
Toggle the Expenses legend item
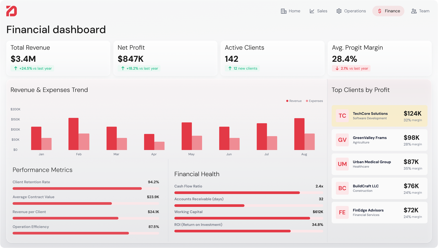[314, 101]
